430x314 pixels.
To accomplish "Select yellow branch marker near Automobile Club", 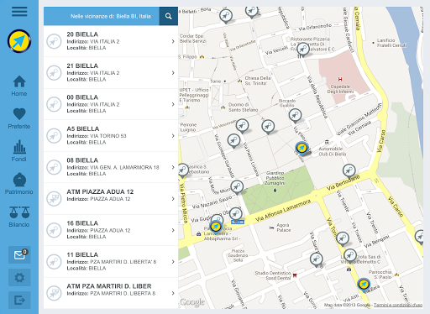I will [x=302, y=149].
